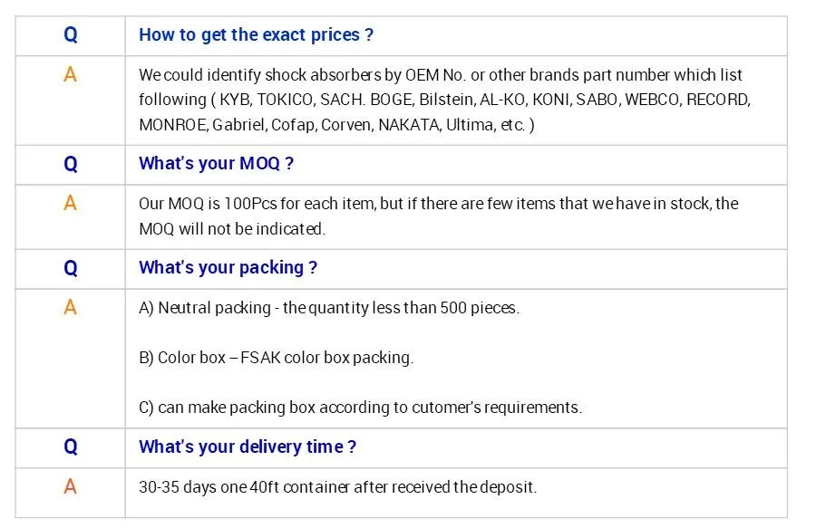Click the "C) can make packing box" option line
The height and width of the screenshot is (528, 826).
(x=360, y=408)
